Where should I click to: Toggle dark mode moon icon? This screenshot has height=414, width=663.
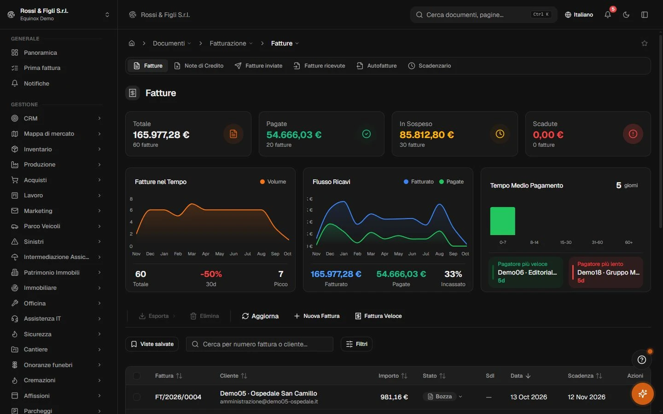click(626, 15)
